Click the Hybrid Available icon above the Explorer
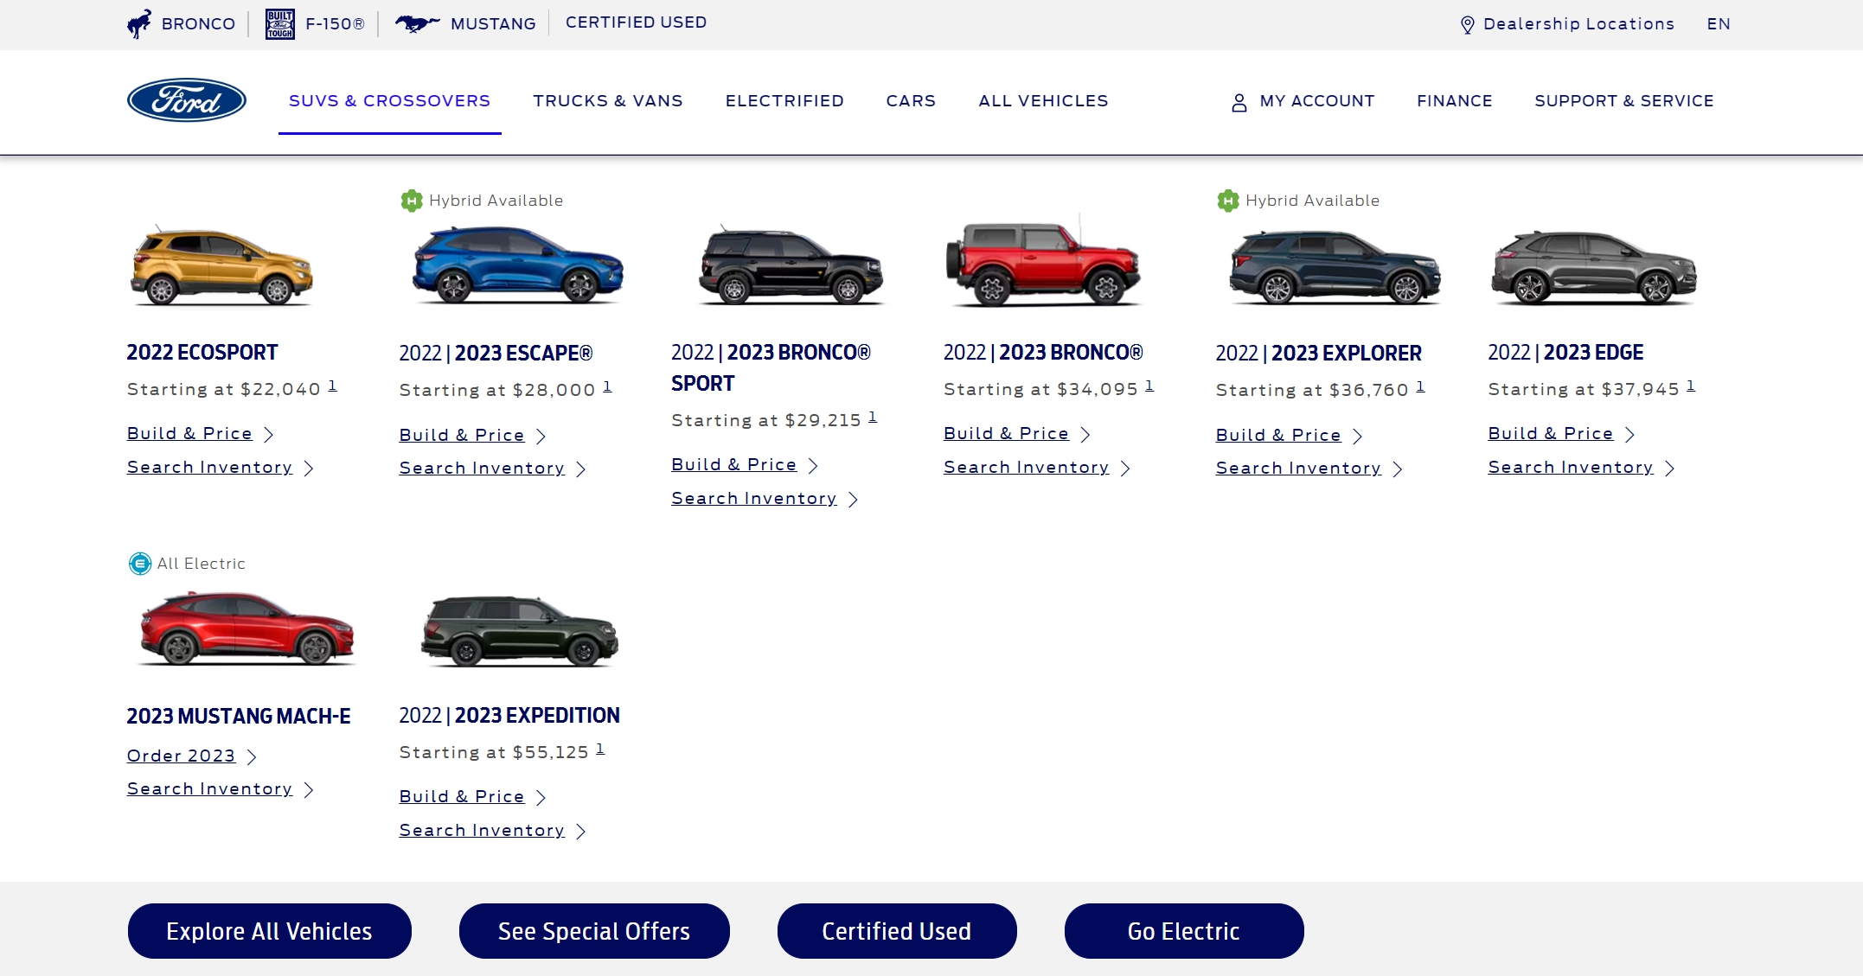 pyautogui.click(x=1228, y=201)
